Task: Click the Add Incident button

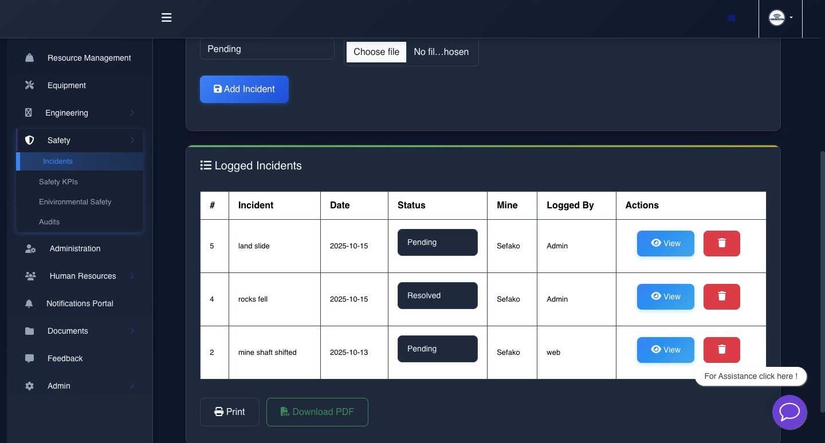Action: [x=244, y=89]
